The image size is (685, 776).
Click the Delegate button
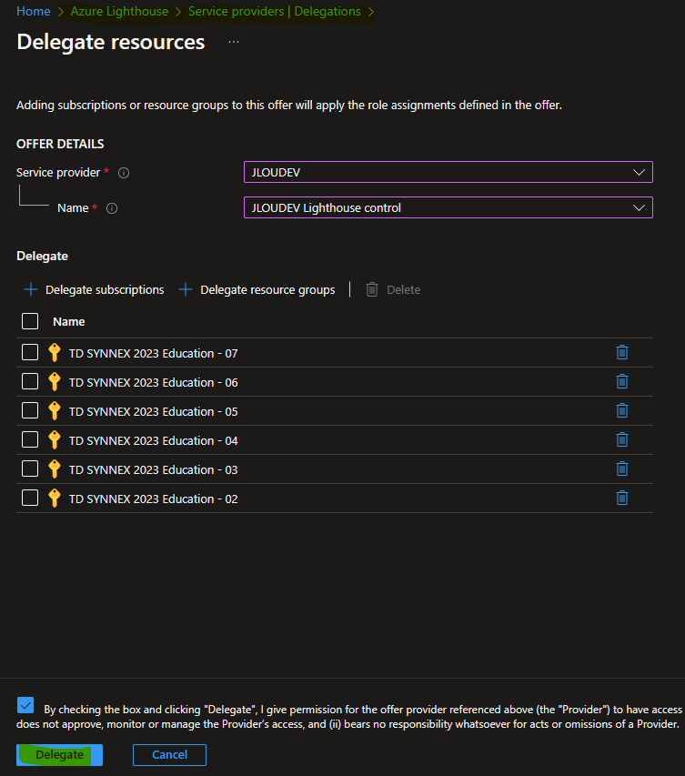(x=59, y=755)
